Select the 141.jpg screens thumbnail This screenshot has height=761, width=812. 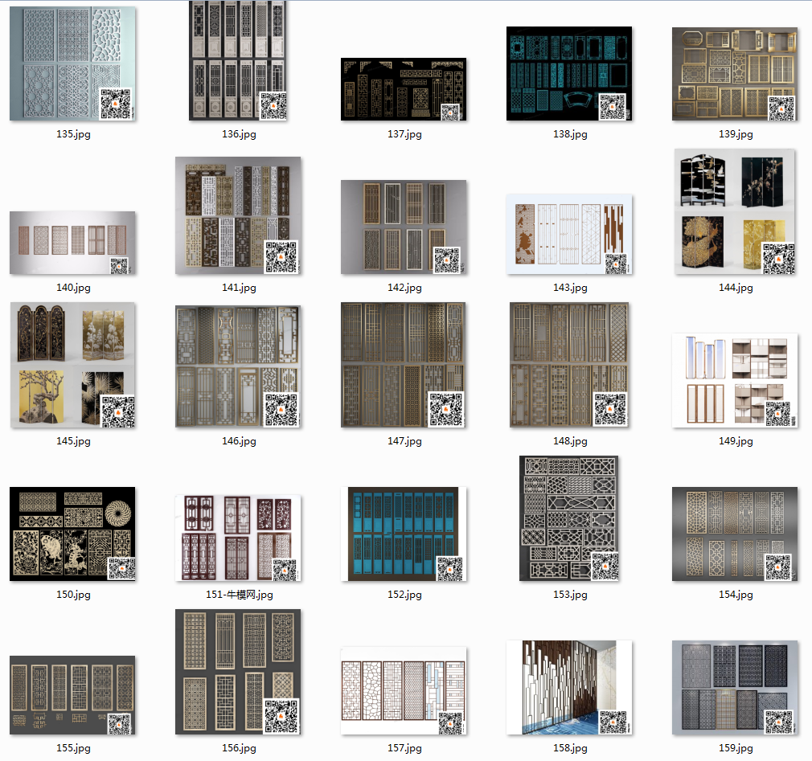coord(238,215)
